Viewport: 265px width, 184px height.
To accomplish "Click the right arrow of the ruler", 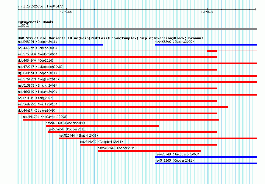I will click(x=256, y=10).
